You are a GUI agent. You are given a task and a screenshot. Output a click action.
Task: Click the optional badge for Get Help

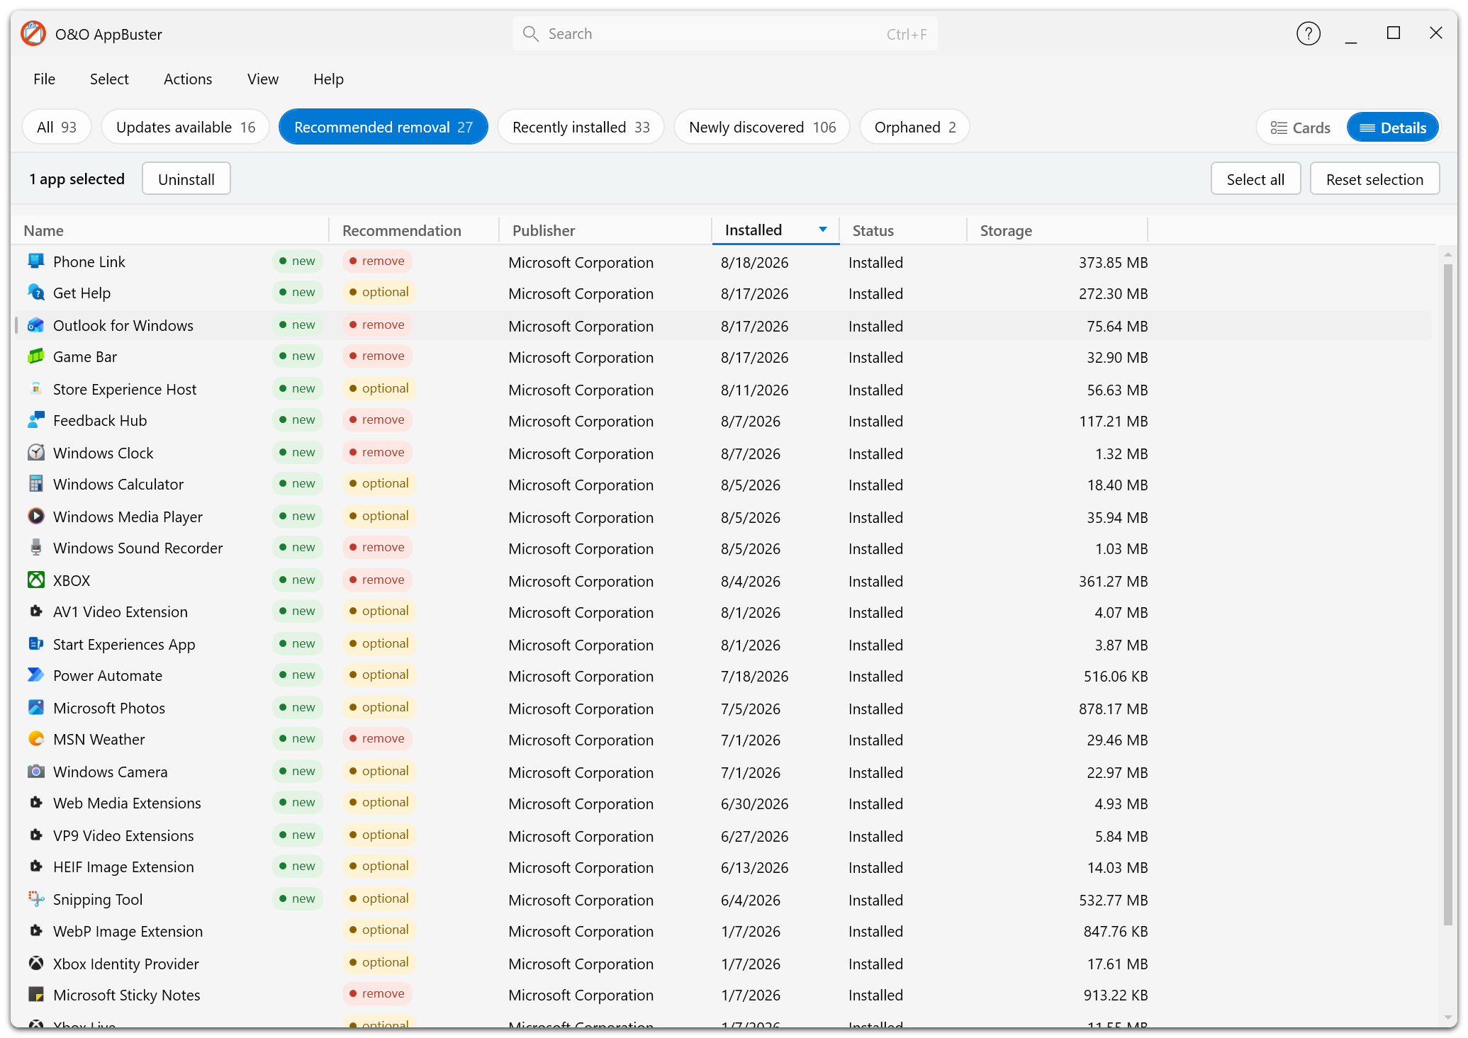[379, 292]
